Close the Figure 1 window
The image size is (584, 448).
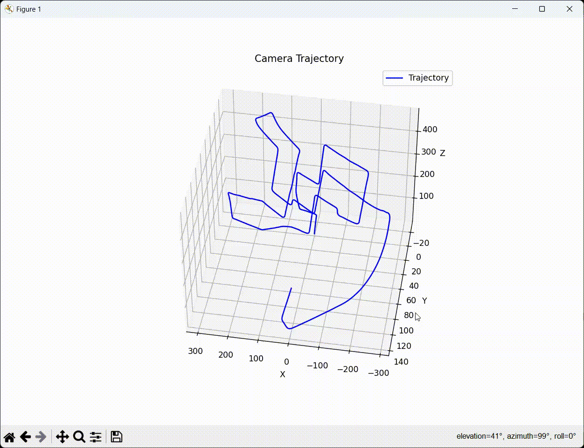(570, 9)
